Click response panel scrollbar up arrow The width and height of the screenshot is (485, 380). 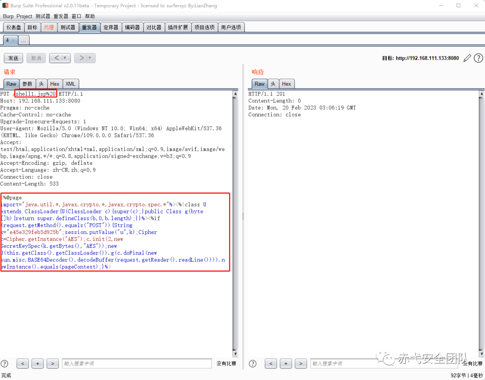pyautogui.click(x=481, y=93)
